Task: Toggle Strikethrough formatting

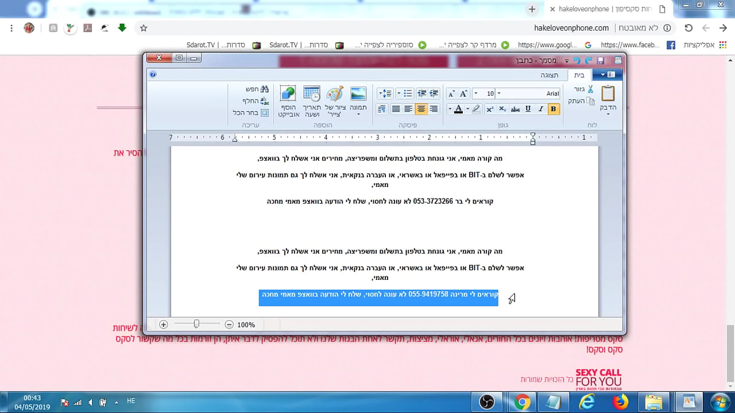Action: [516, 109]
